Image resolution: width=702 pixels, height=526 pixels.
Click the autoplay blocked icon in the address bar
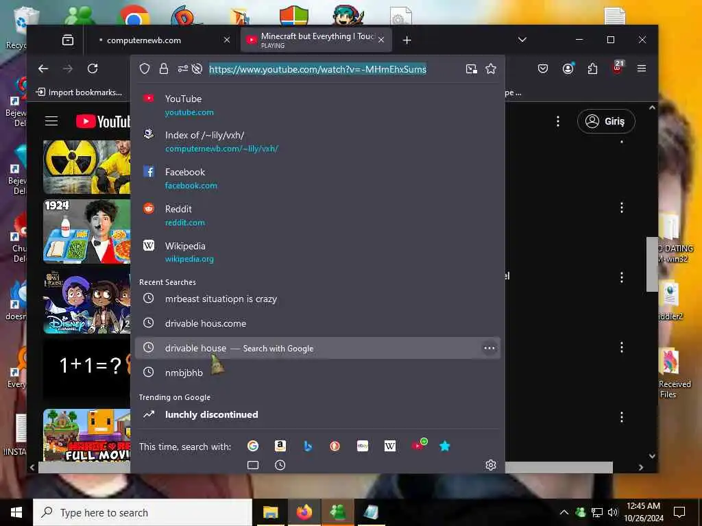point(197,69)
